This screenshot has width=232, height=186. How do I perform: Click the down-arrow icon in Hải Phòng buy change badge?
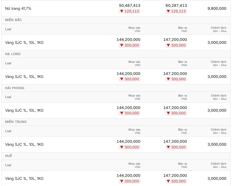121,113
